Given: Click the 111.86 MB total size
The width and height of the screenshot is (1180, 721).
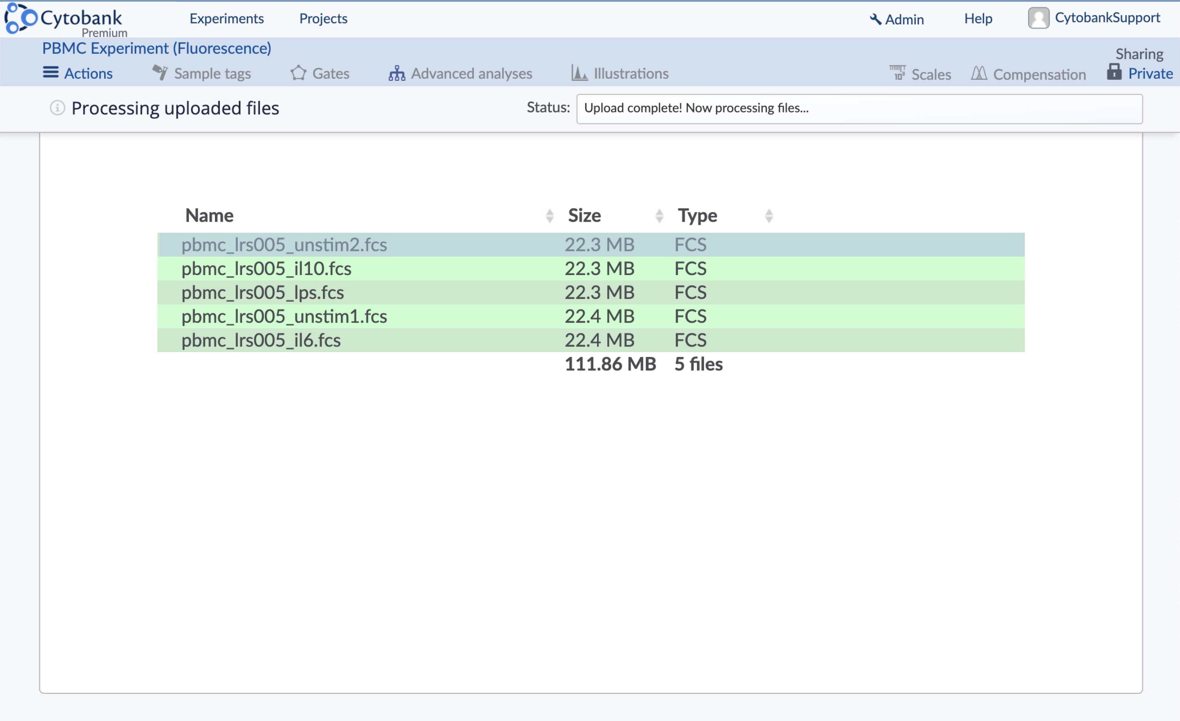Looking at the screenshot, I should 610,364.
